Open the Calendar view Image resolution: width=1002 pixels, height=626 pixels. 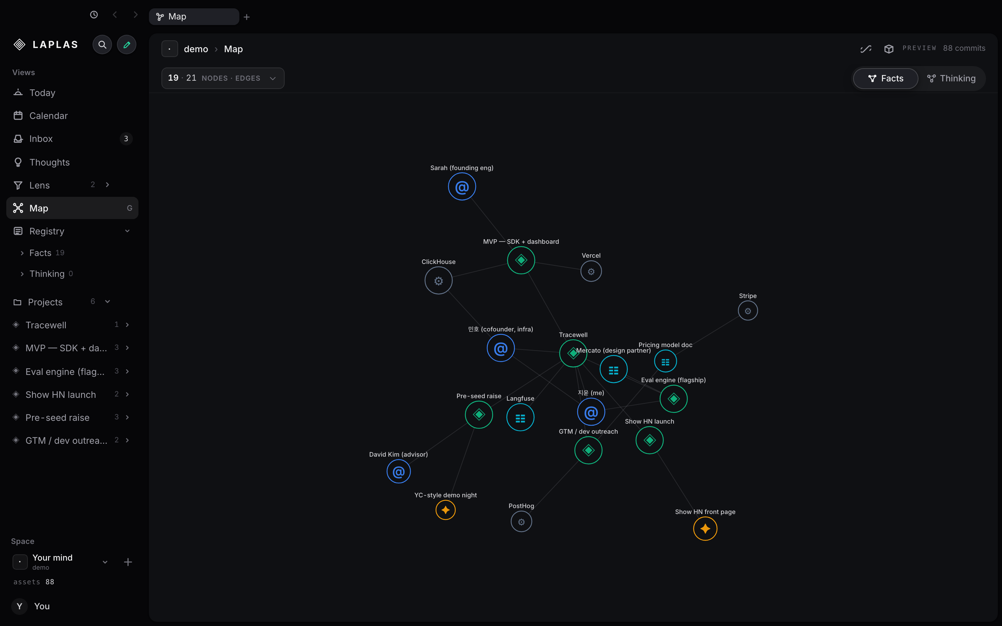tap(72, 115)
